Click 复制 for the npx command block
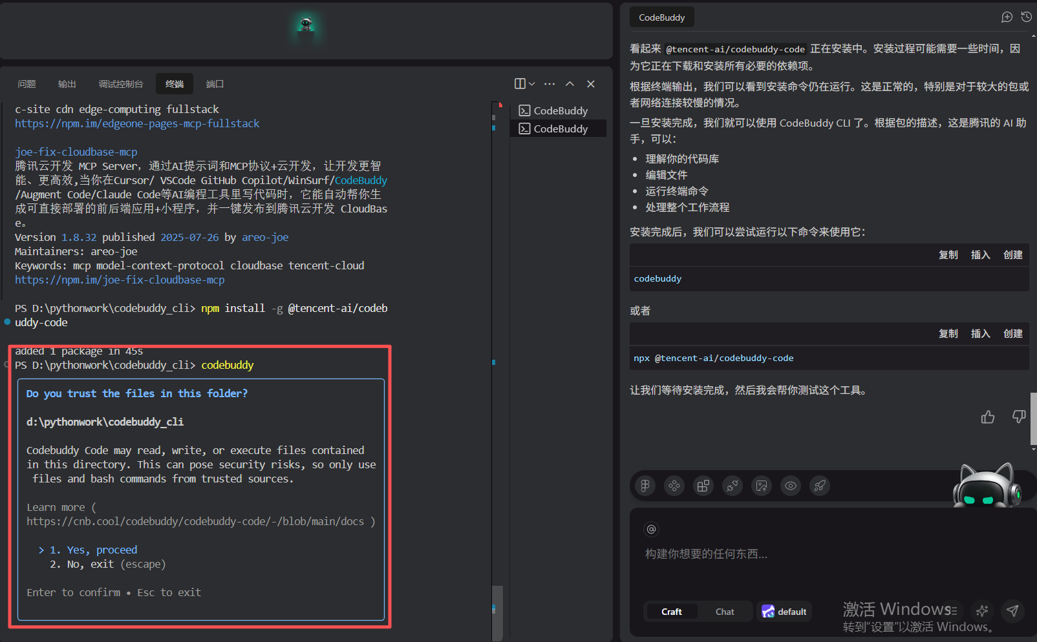The width and height of the screenshot is (1037, 642). click(x=948, y=334)
